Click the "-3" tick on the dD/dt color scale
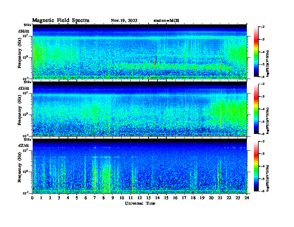This screenshot has height=227, width=294. (x=263, y=96)
